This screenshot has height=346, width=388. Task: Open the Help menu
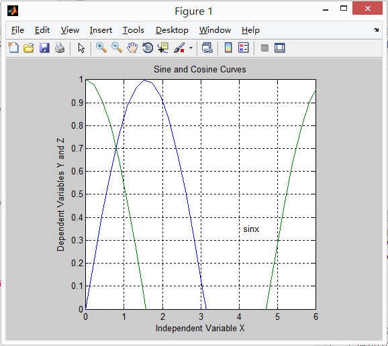pos(250,30)
